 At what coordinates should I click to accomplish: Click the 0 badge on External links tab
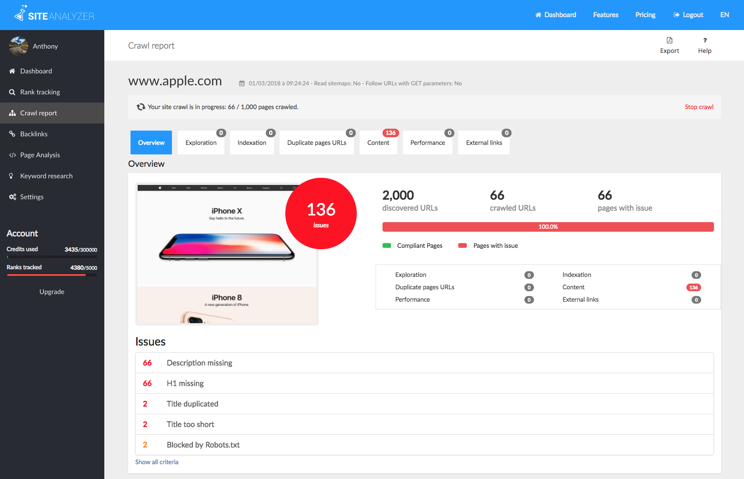pos(507,133)
